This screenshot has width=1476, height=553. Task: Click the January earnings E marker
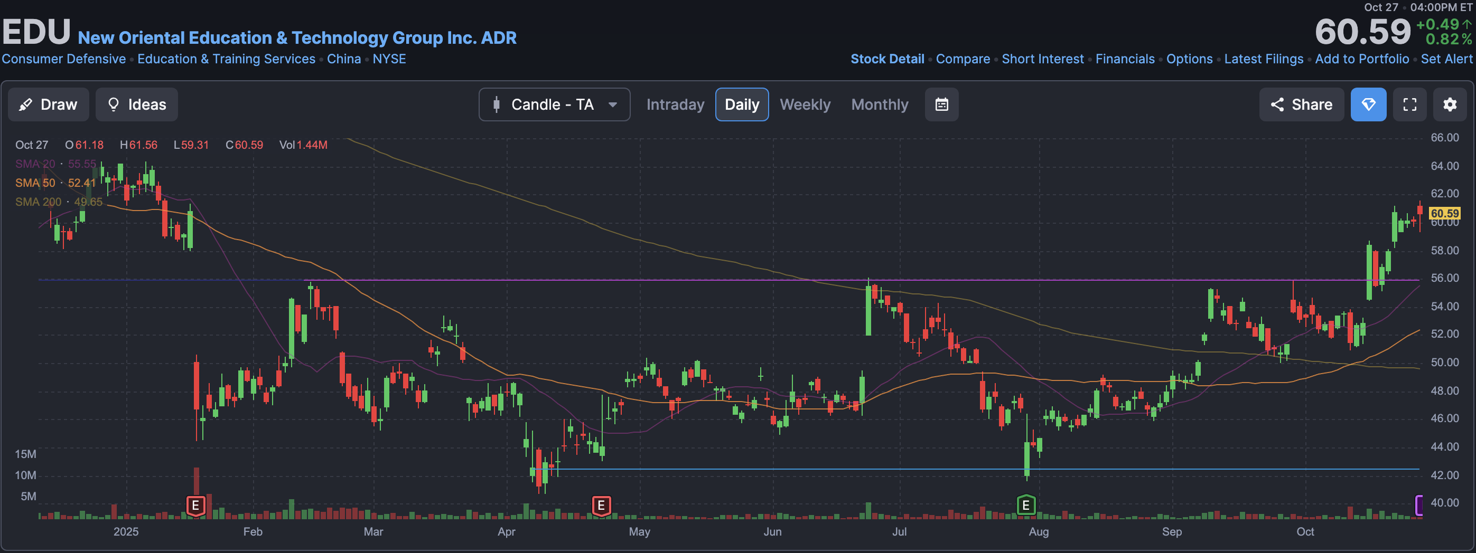click(x=195, y=506)
